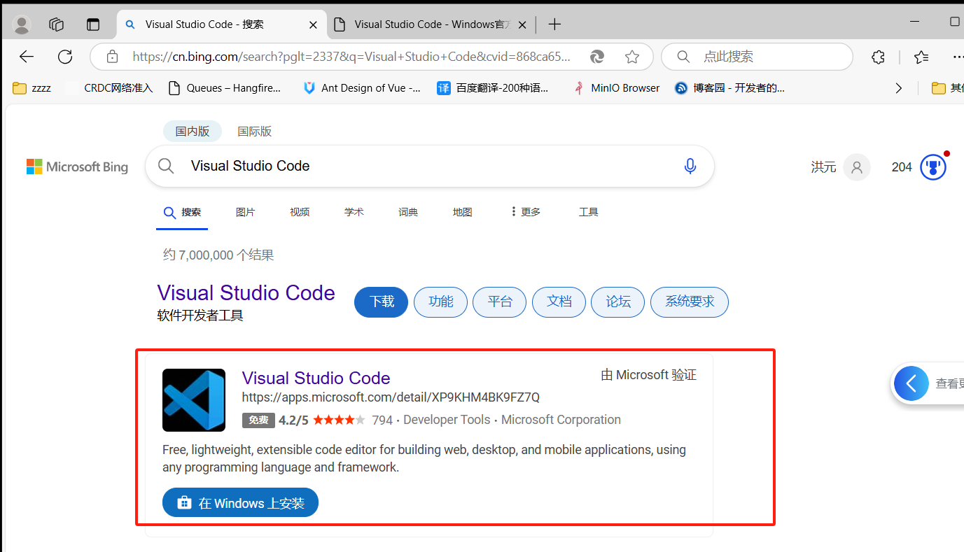Image resolution: width=964 pixels, height=552 pixels.
Task: Close the Visual Studio Code 搜索 tab
Action: click(313, 24)
